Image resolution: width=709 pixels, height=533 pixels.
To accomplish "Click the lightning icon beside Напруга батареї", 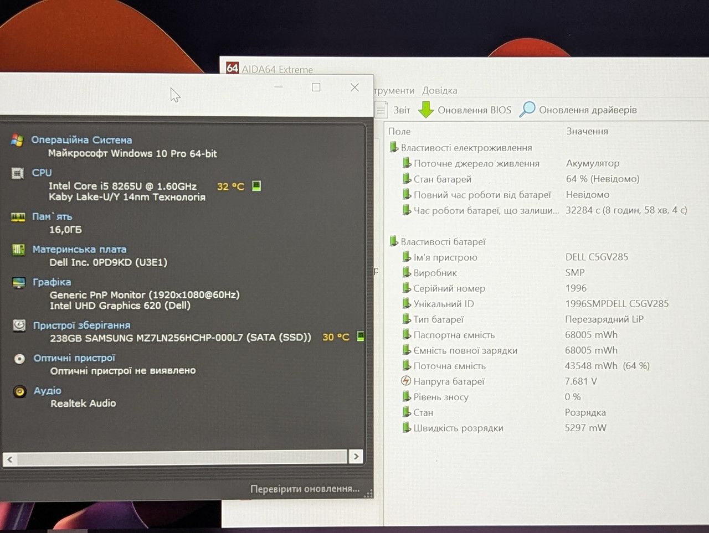I will pos(406,381).
